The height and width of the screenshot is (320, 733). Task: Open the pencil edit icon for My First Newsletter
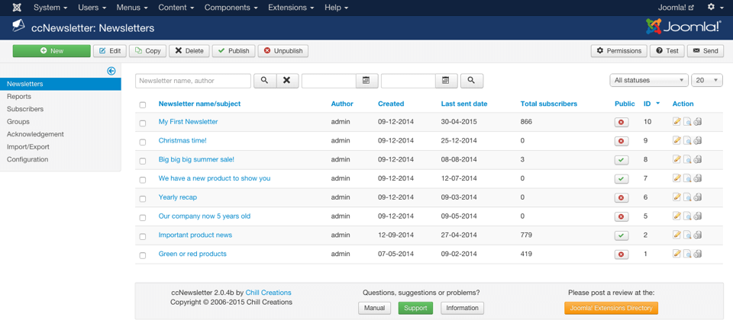(676, 122)
